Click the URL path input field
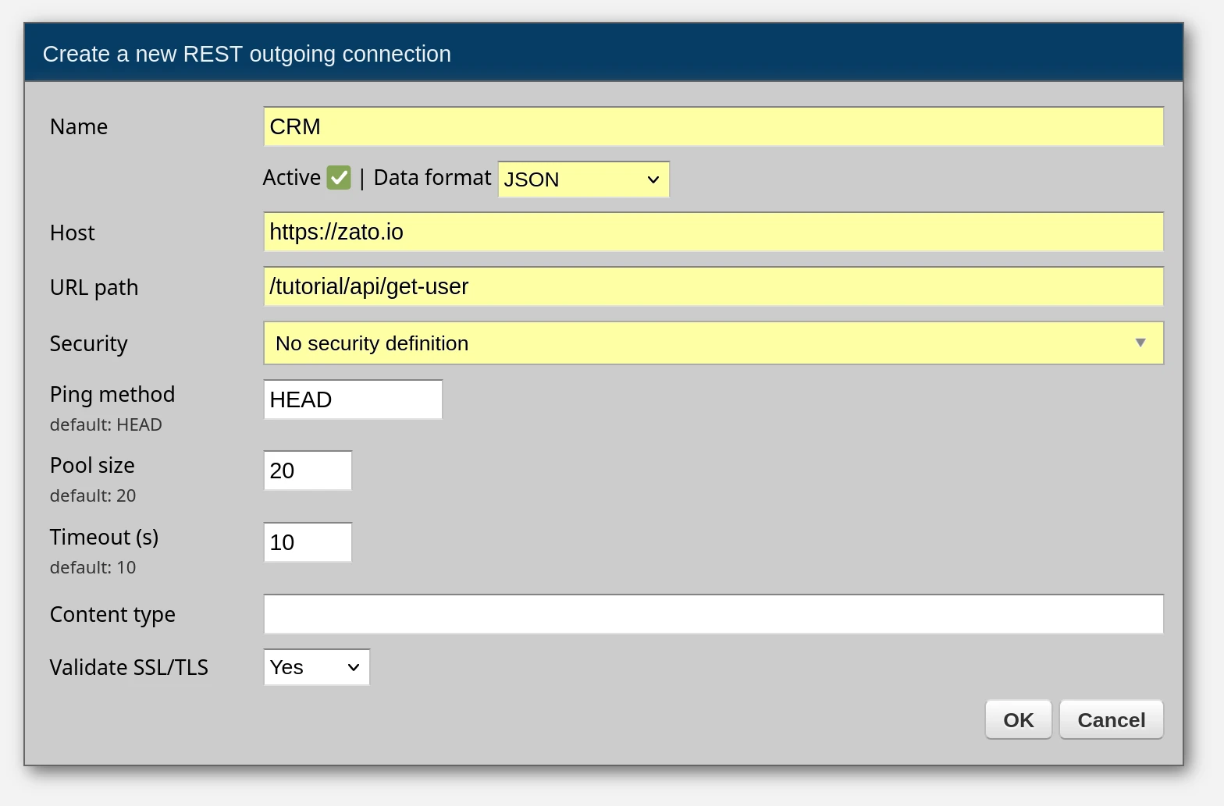The width and height of the screenshot is (1224, 806). pos(713,286)
